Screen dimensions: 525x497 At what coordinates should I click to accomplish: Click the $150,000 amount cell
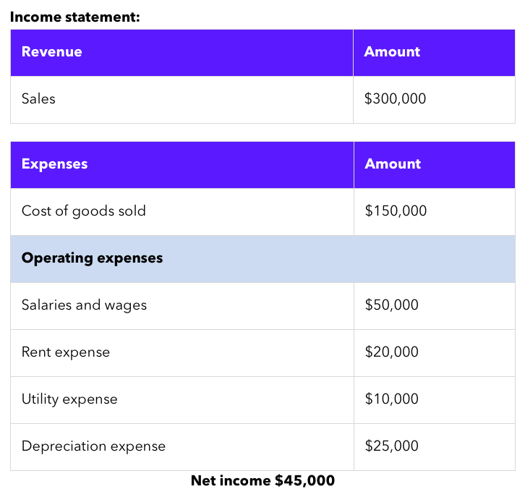[x=396, y=211]
